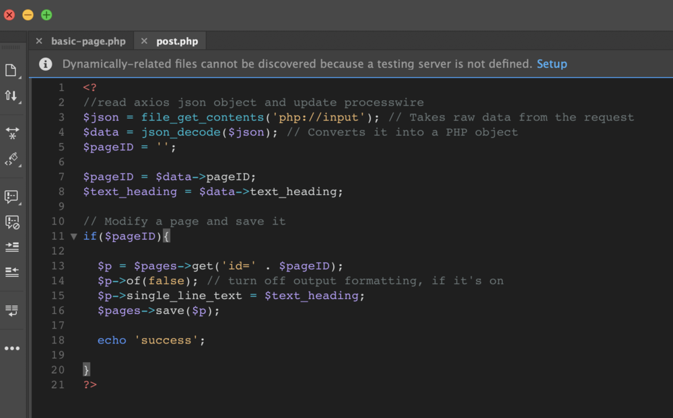This screenshot has width=673, height=418.
Task: Click line number 13 in the gutter
Action: tap(59, 265)
